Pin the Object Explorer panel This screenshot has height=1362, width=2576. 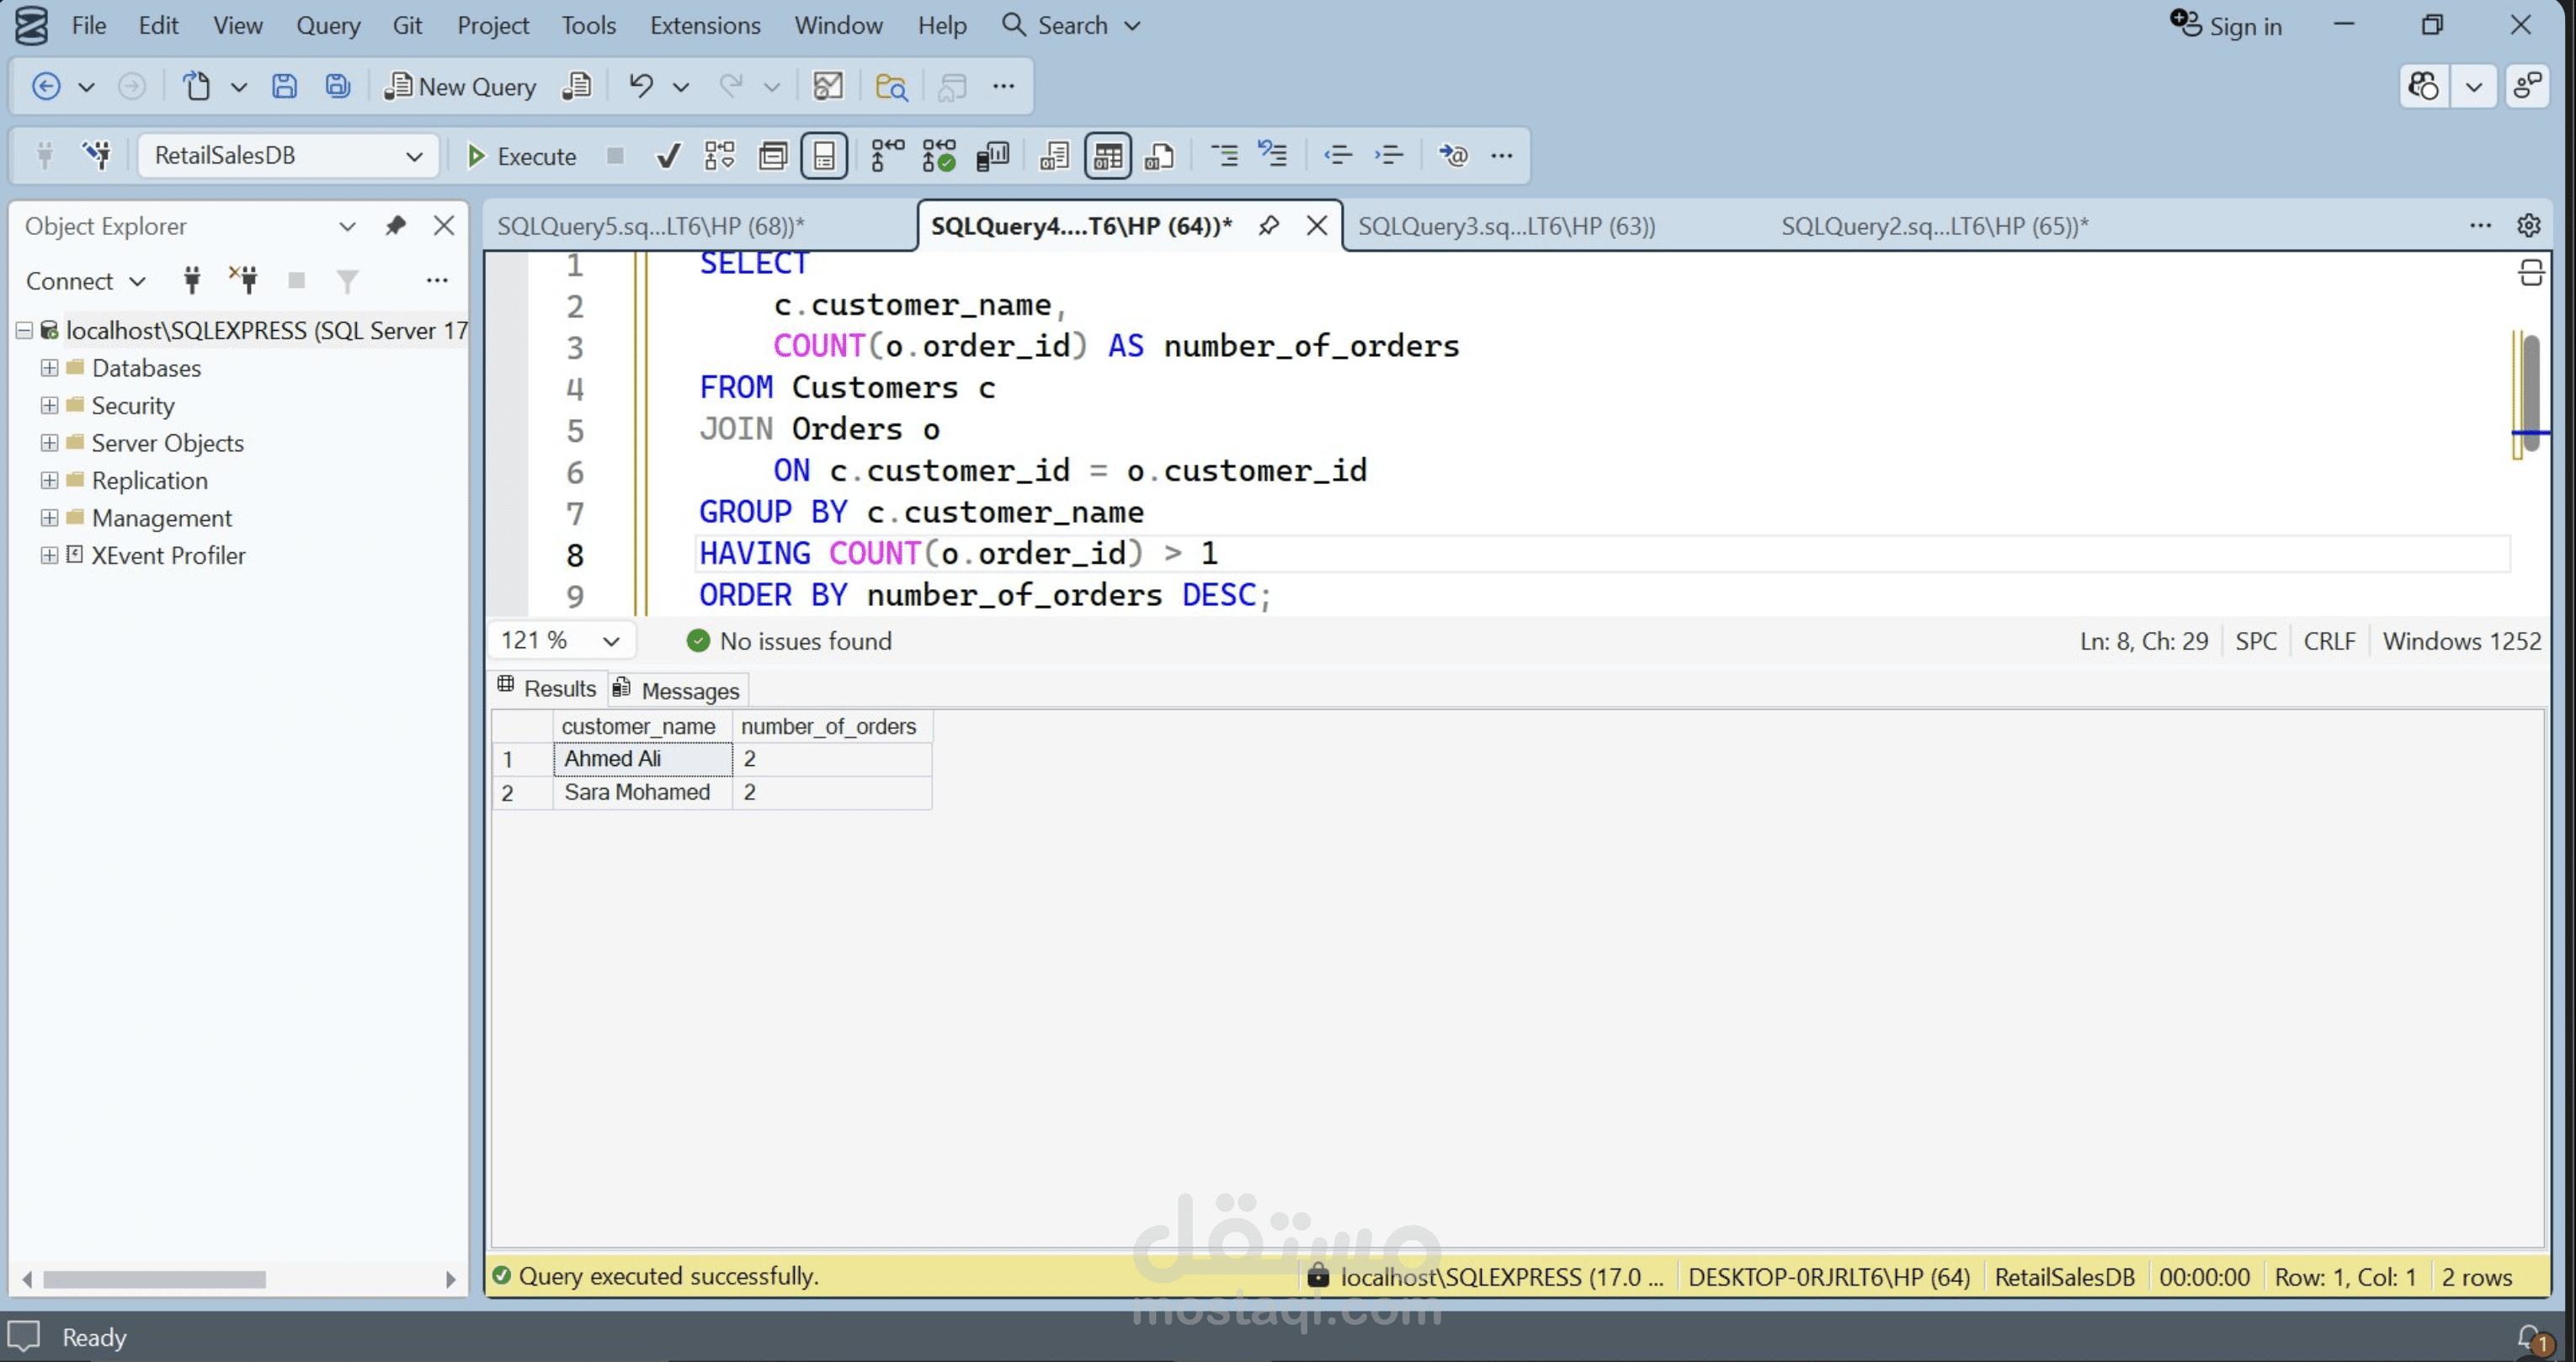coord(395,226)
